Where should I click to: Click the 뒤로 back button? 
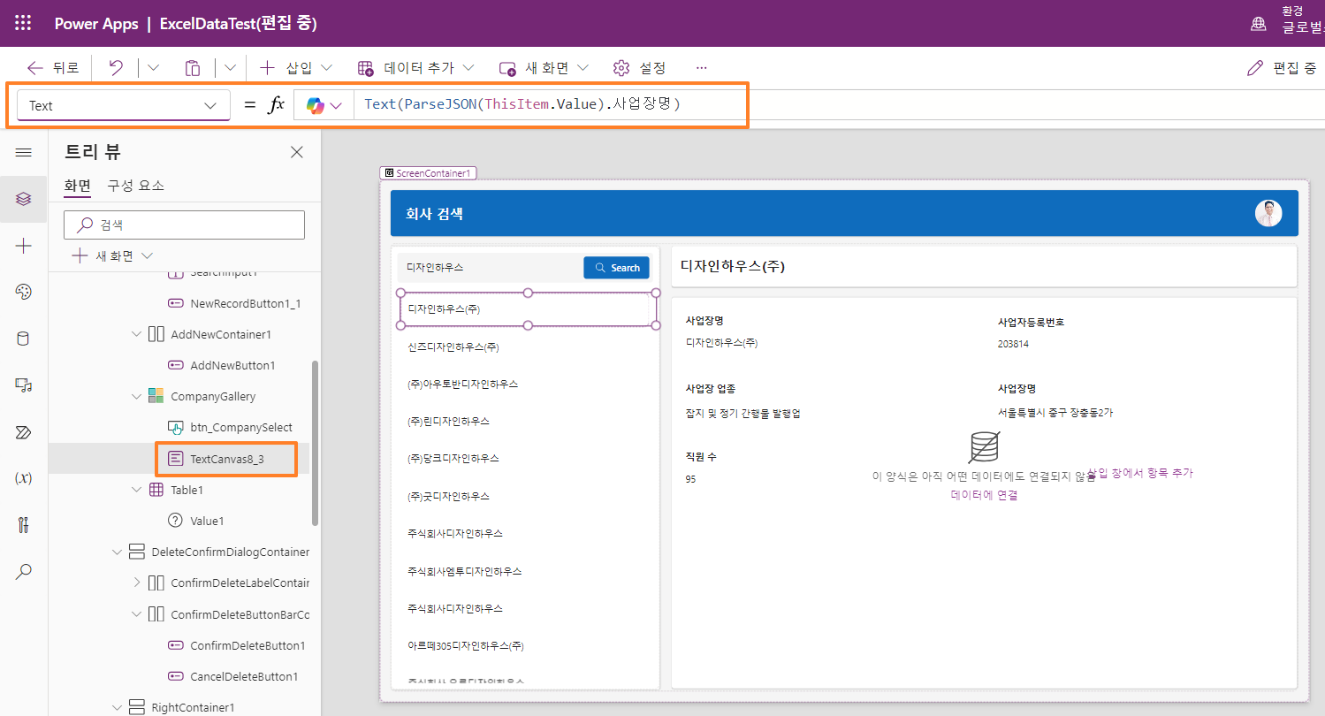(x=53, y=68)
